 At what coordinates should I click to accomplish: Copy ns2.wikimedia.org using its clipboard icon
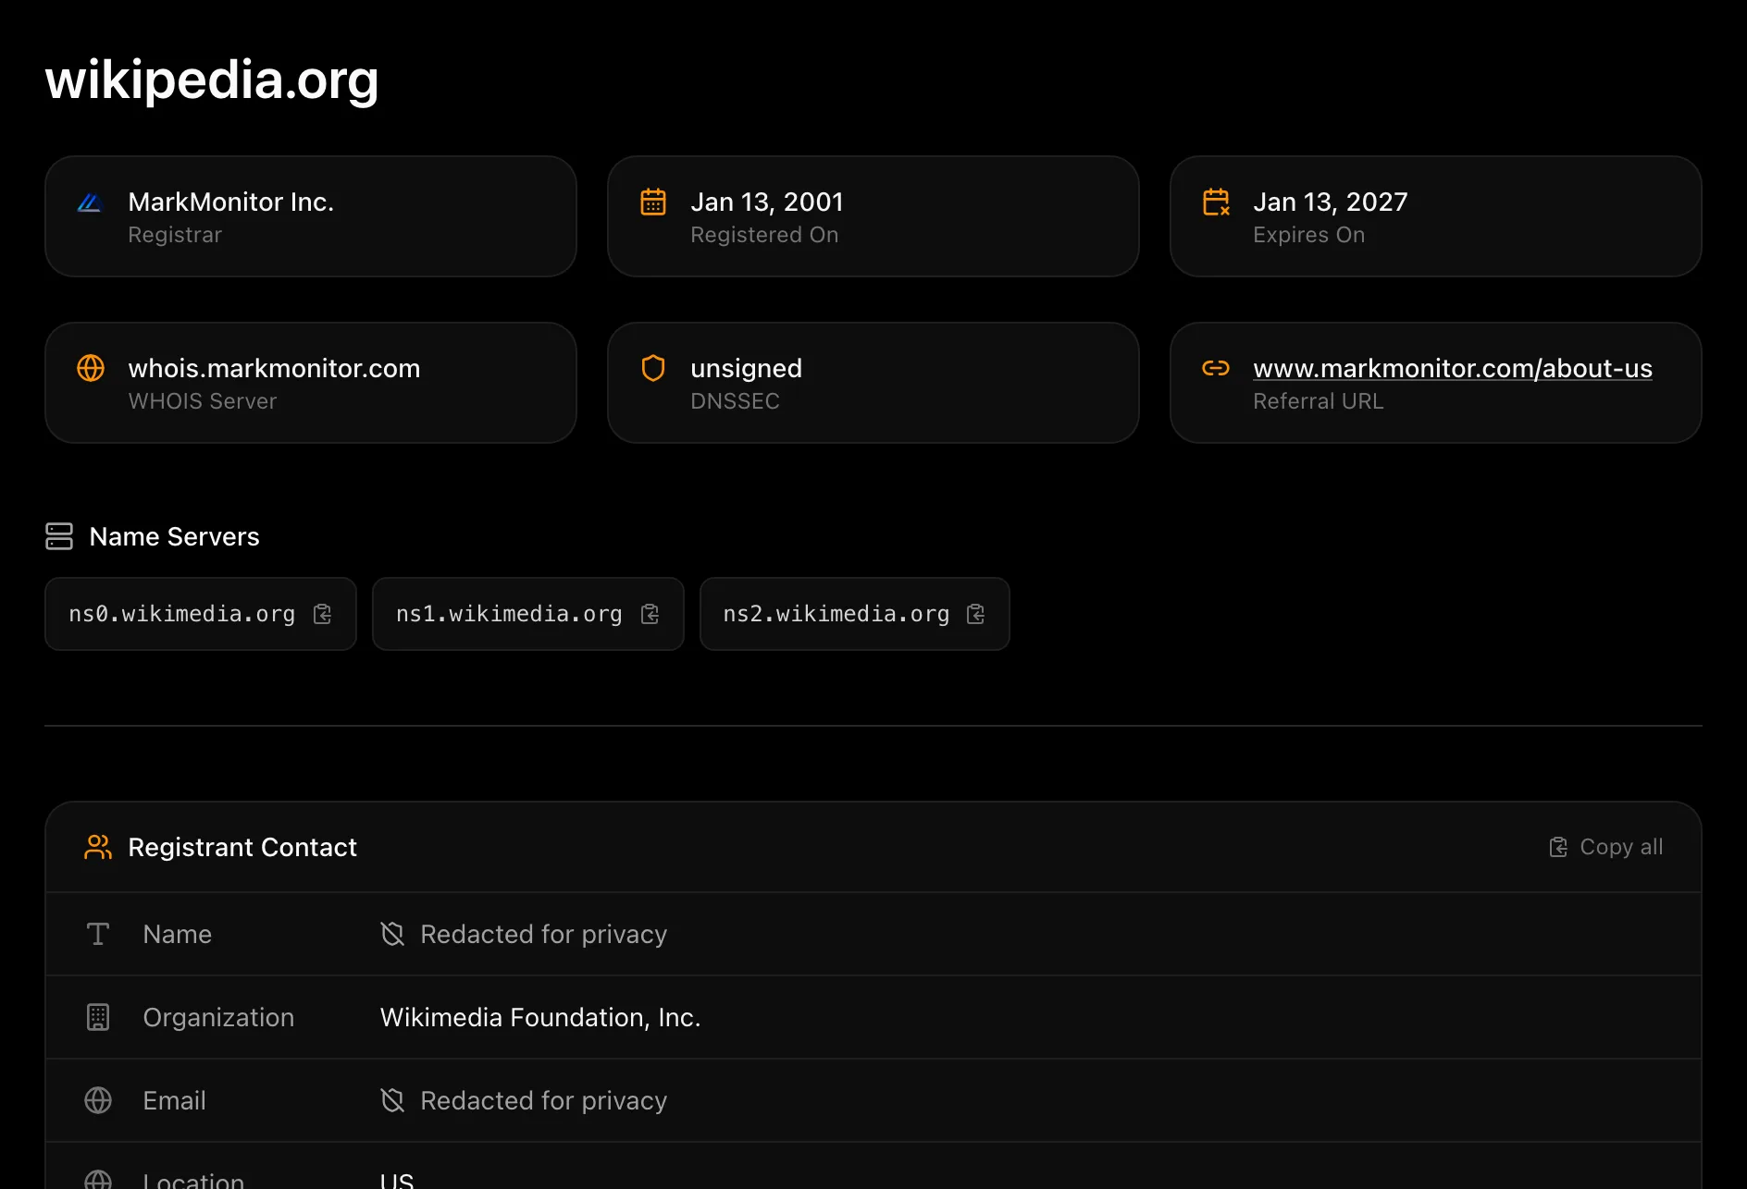975,614
